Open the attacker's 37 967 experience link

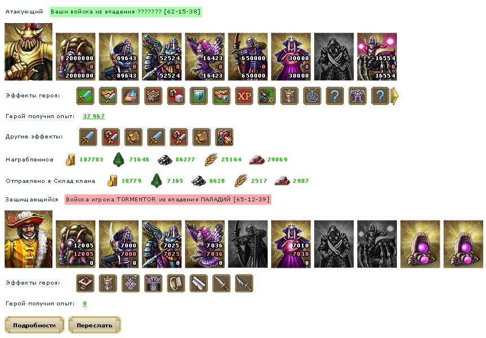tap(94, 116)
